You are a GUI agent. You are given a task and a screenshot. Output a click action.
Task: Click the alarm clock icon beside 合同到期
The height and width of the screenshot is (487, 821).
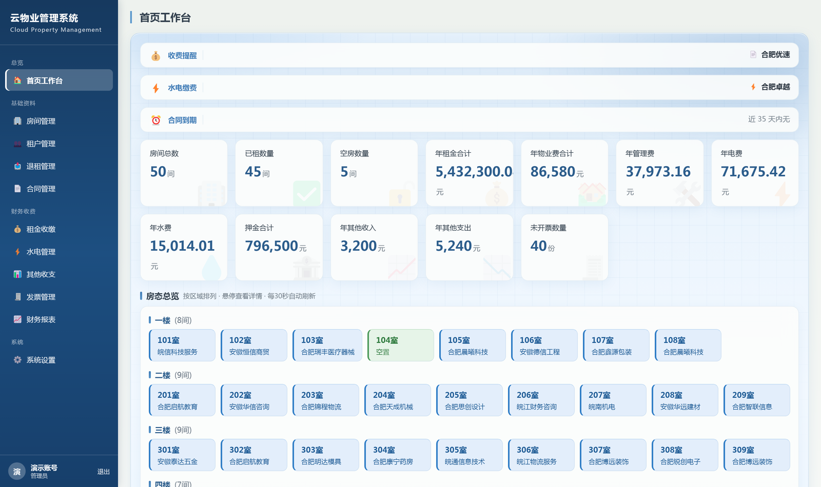(155, 120)
